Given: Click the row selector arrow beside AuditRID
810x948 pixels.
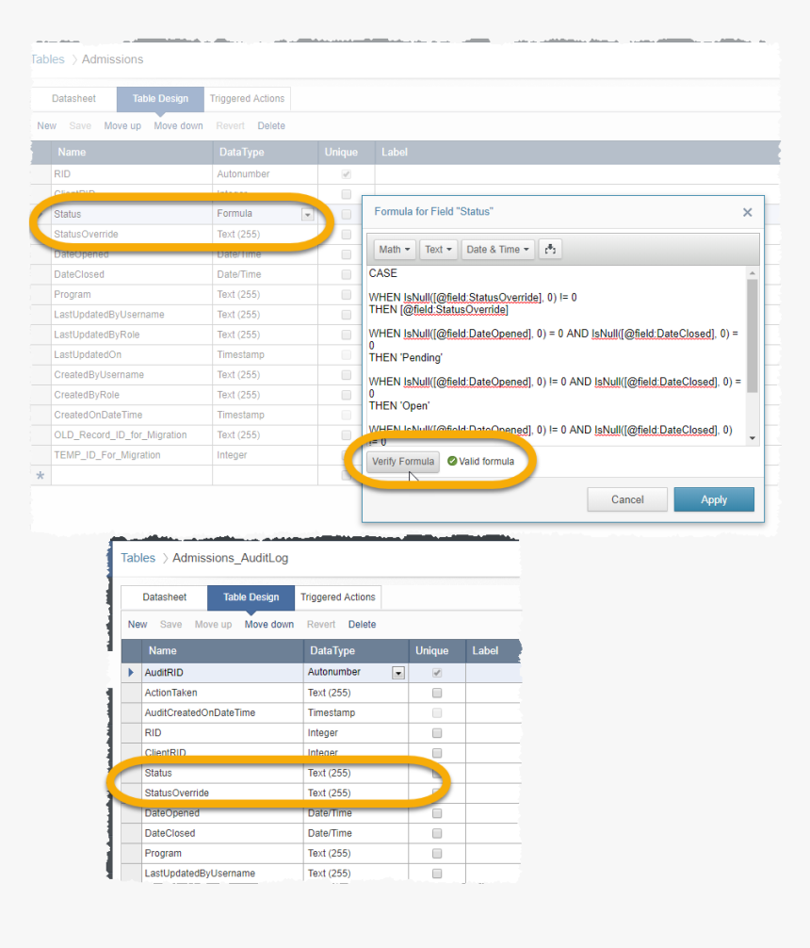Looking at the screenshot, I should click(131, 673).
